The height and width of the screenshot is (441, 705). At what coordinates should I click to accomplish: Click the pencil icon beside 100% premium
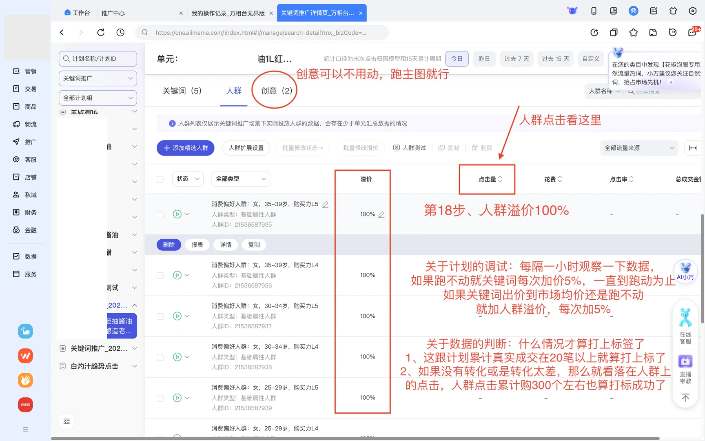[x=381, y=214]
